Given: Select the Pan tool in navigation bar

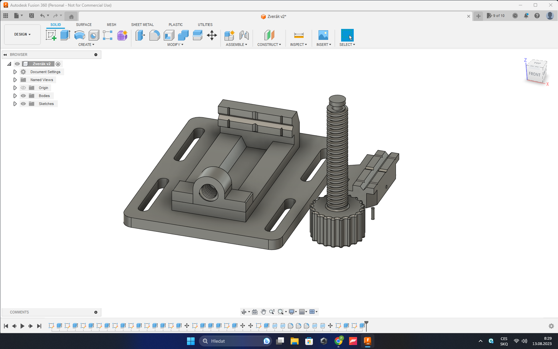Looking at the screenshot, I should tap(263, 312).
